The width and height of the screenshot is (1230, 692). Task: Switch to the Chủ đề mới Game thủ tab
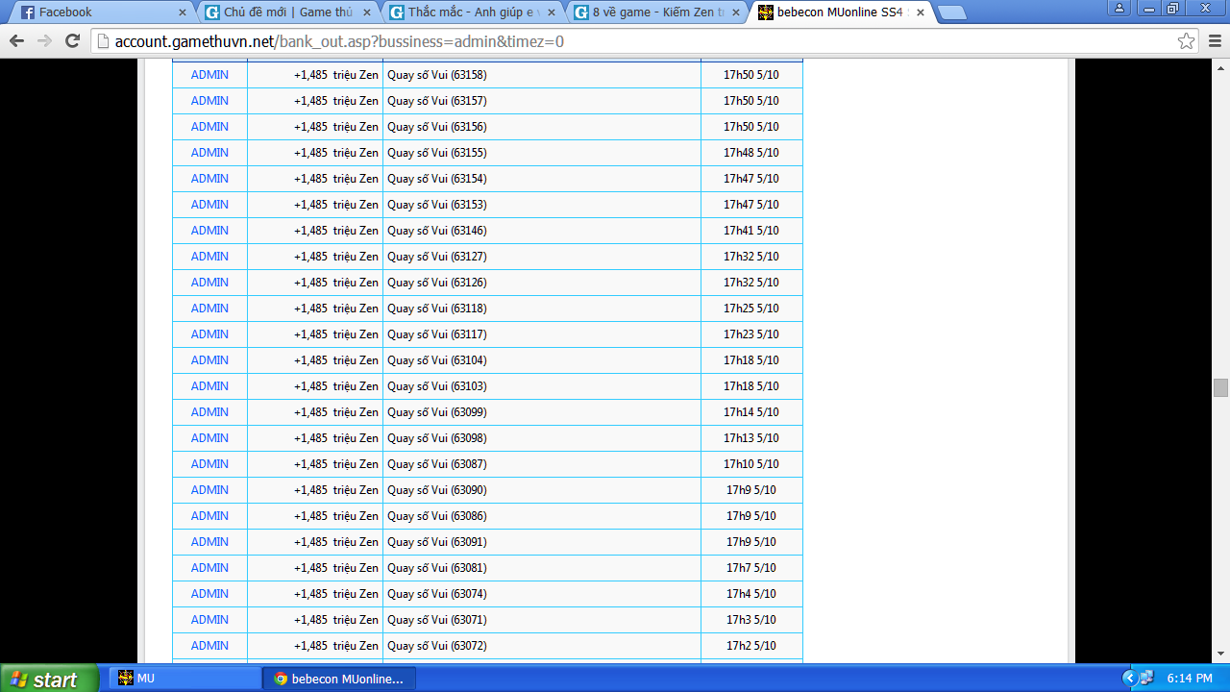click(288, 12)
